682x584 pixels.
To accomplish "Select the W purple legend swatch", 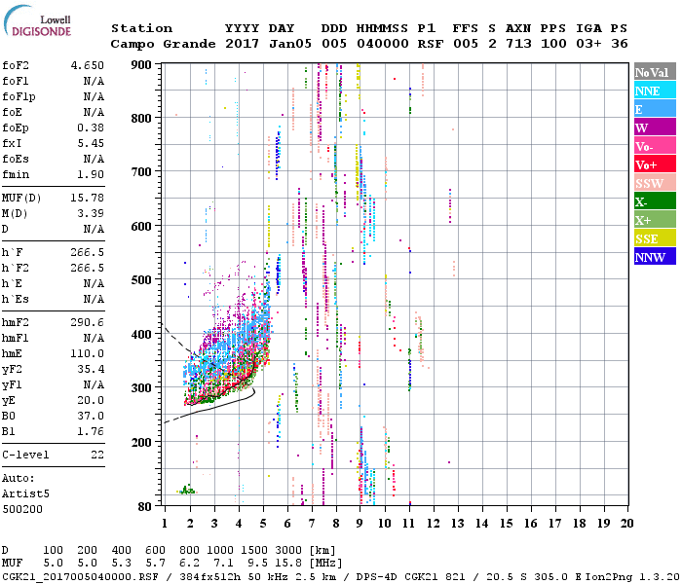I will coord(655,128).
